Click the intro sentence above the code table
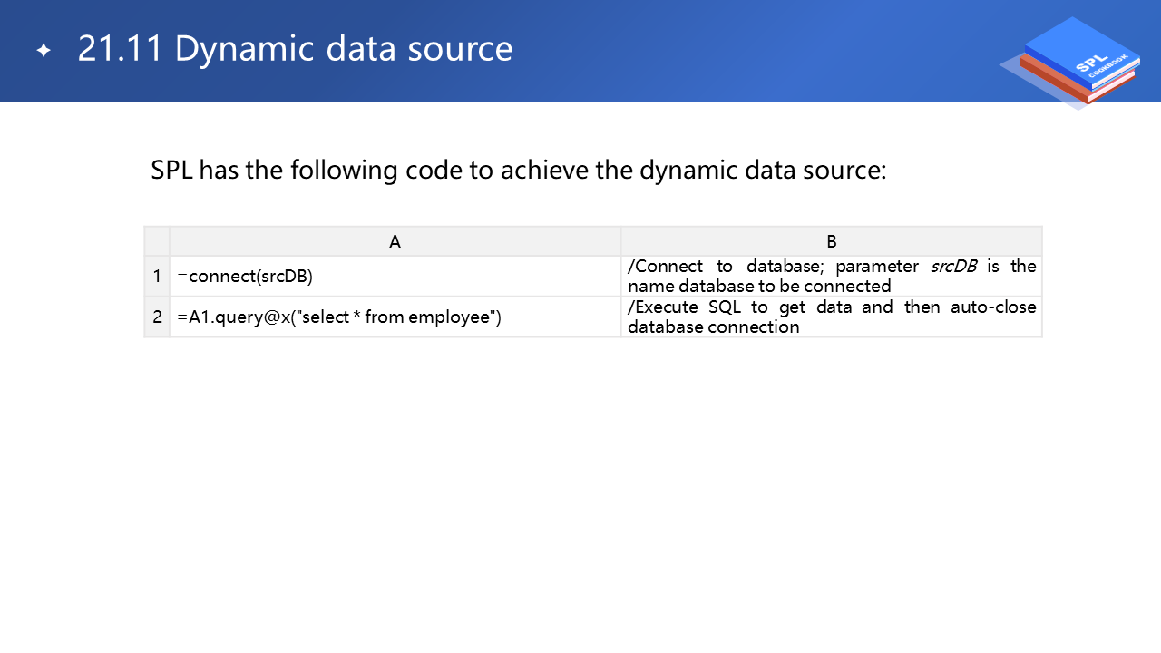 pyautogui.click(x=518, y=171)
